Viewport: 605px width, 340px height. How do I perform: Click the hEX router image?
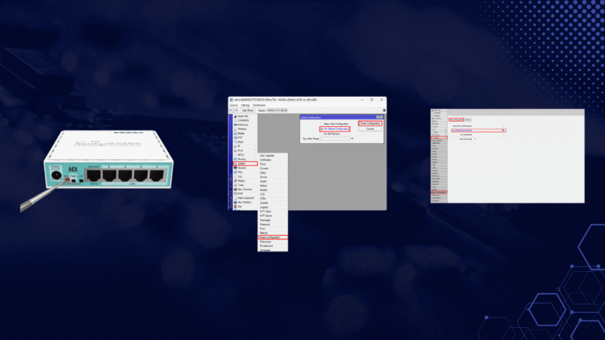tap(108, 160)
